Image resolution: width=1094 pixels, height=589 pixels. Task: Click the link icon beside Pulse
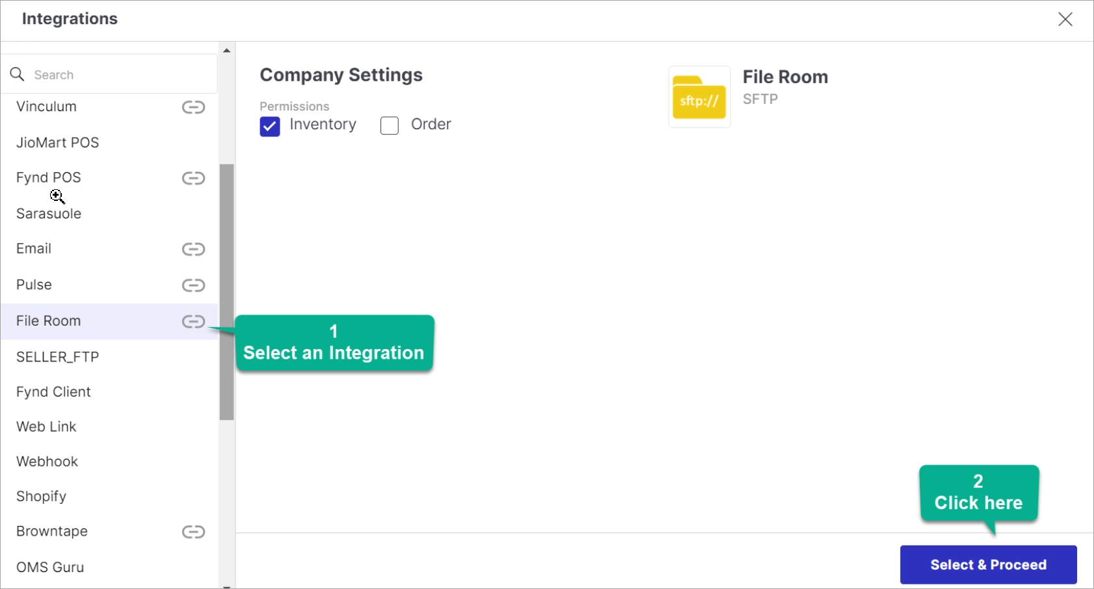coord(193,285)
